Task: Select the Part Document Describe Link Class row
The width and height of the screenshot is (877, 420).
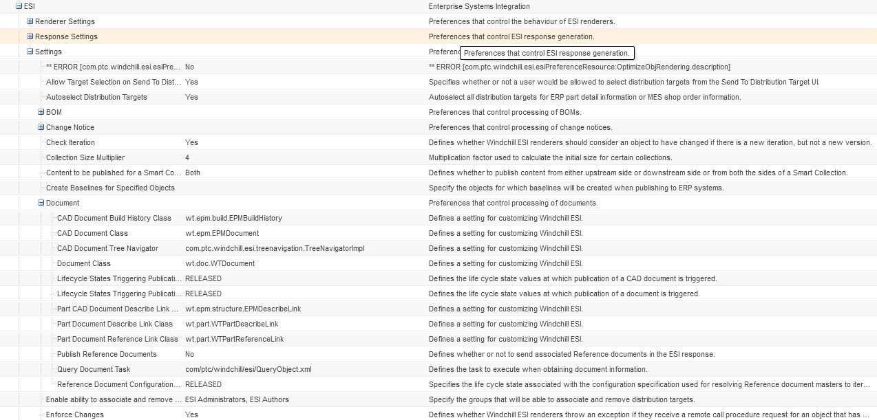Action: 107,324
